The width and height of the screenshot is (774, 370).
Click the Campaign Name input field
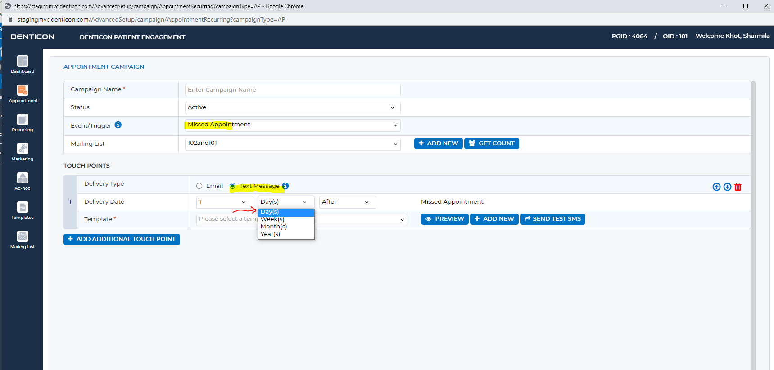(293, 90)
